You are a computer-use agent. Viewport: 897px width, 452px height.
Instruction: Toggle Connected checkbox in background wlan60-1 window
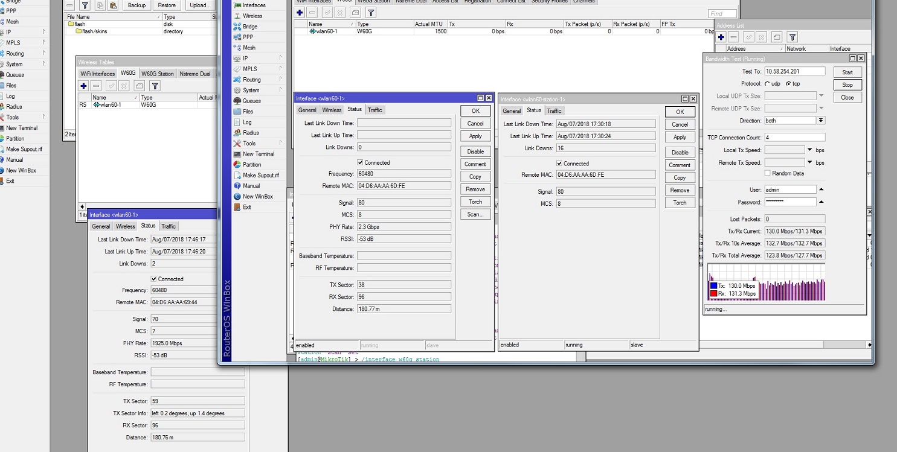coord(154,279)
